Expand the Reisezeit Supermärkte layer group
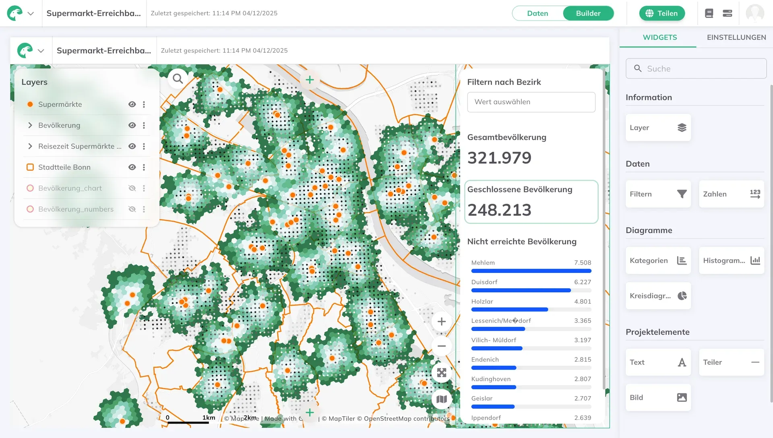Viewport: 773px width, 438px height. tap(30, 146)
